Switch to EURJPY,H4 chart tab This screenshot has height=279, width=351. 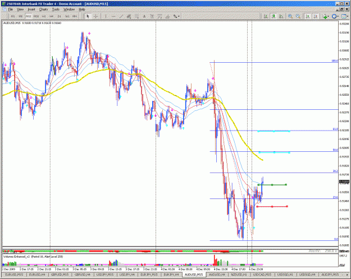[171, 275]
